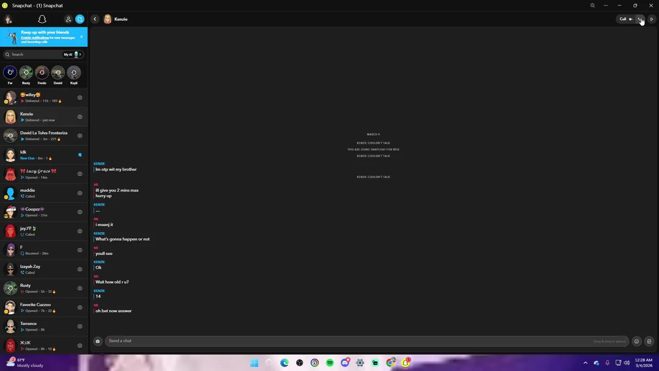Show hidden system tray icons

pyautogui.click(x=585, y=363)
